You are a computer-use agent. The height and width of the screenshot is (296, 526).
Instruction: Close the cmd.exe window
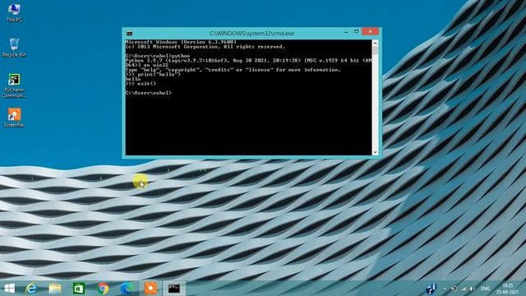tap(371, 31)
